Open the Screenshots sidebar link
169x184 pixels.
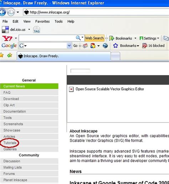[x=29, y=124]
